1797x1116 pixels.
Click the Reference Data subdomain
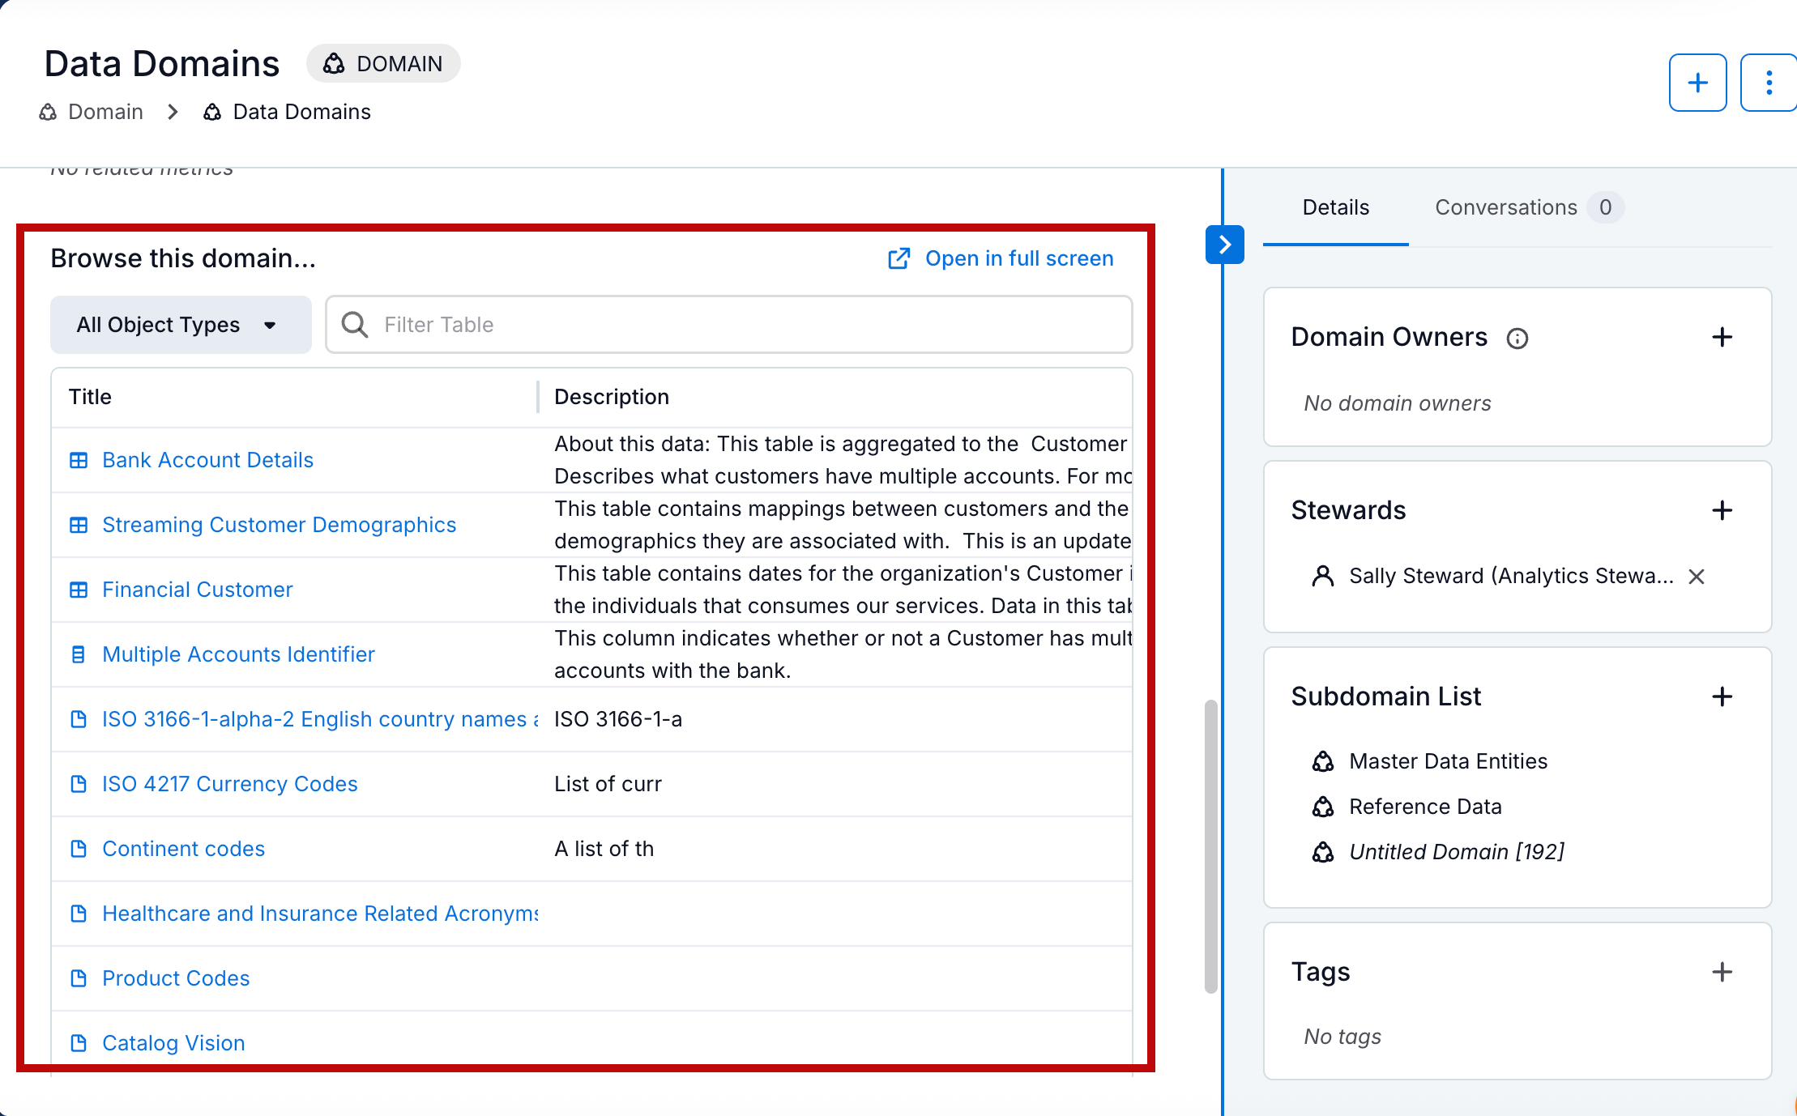pos(1425,807)
